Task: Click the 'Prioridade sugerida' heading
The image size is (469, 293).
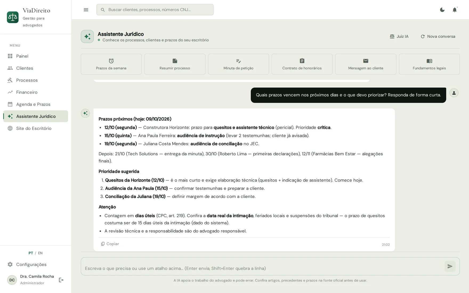Action: pyautogui.click(x=119, y=172)
